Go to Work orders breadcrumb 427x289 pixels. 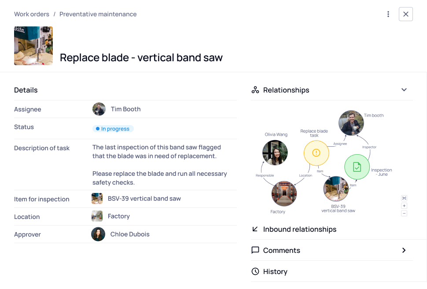point(31,14)
